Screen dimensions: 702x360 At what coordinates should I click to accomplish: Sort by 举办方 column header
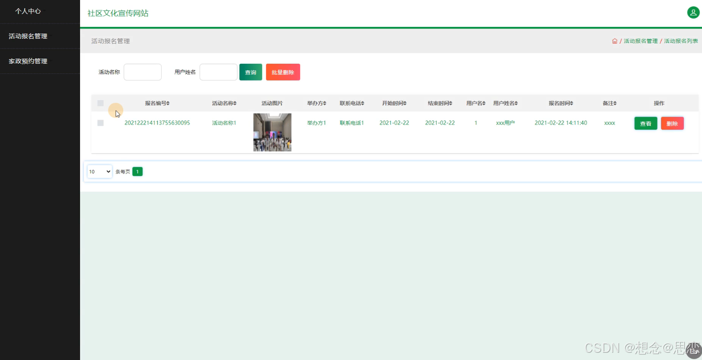[x=317, y=103]
